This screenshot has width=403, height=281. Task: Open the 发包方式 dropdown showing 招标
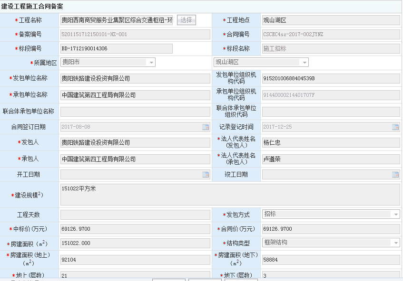396,215
